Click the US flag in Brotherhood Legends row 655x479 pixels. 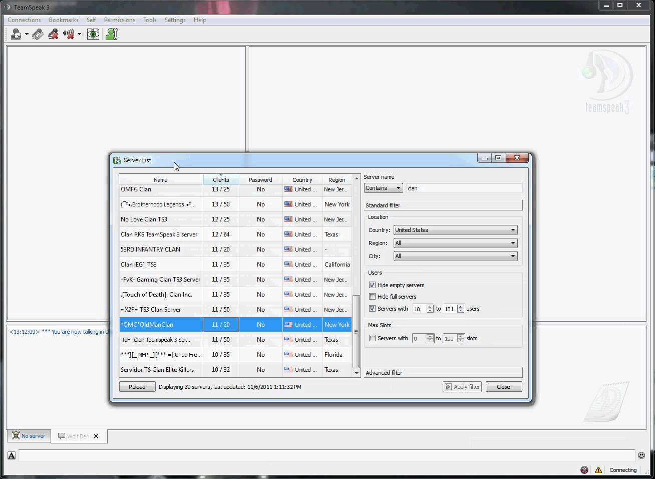coord(288,204)
